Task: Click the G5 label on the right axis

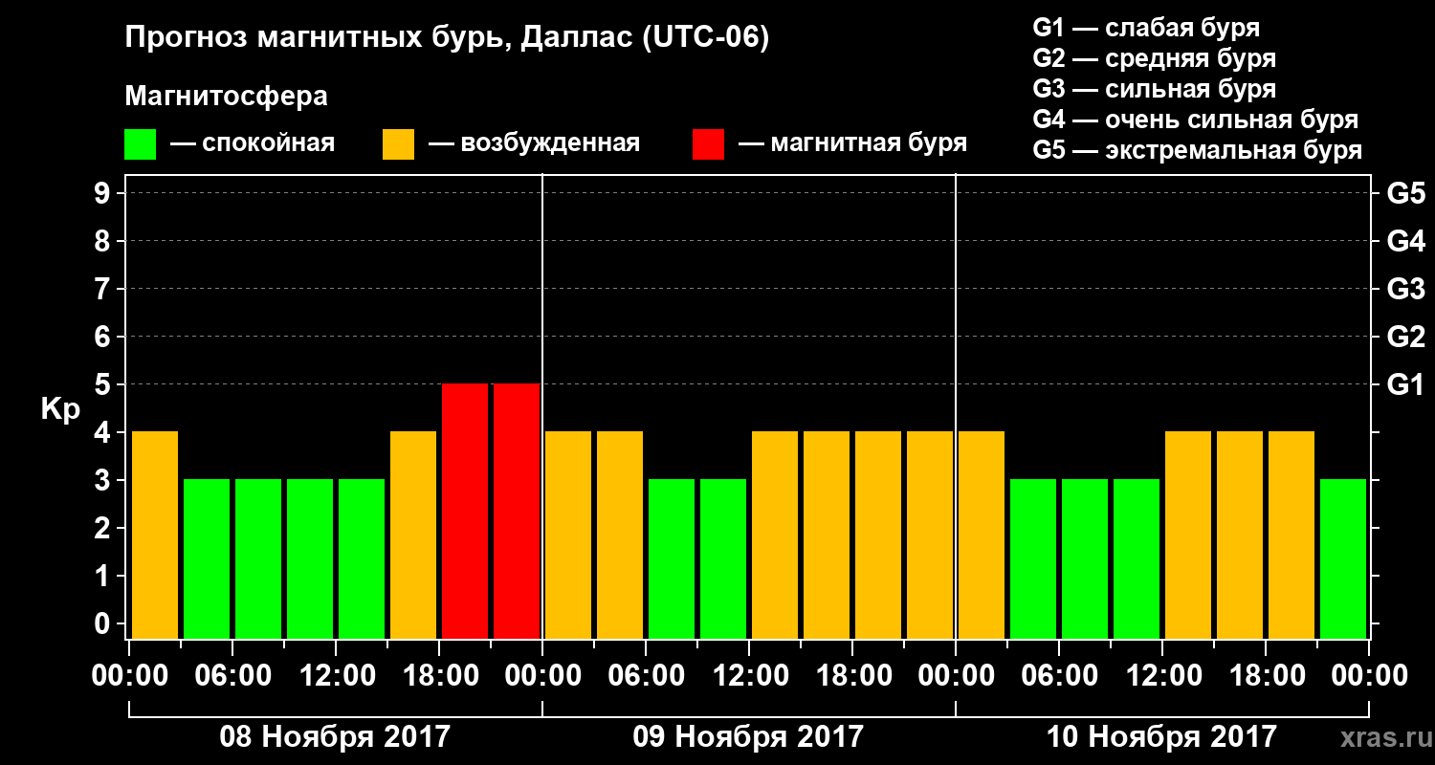Action: [1405, 193]
